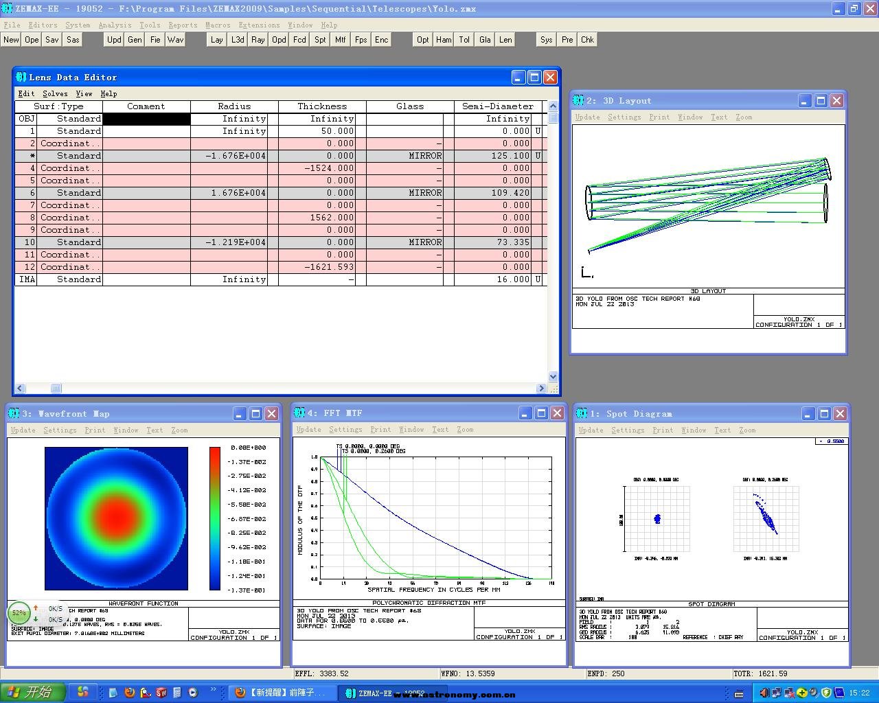This screenshot has height=703, width=879.
Task: Click the FFT MTF window title icon
Action: (299, 413)
